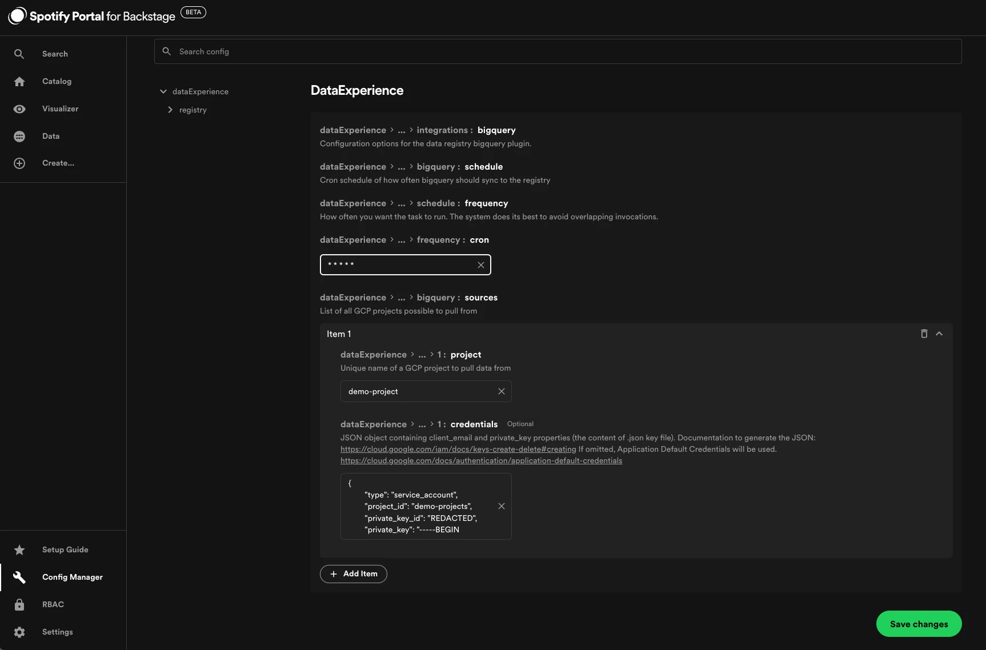The image size is (986, 650).
Task: Collapse the dataExperience tree node
Action: pyautogui.click(x=163, y=91)
